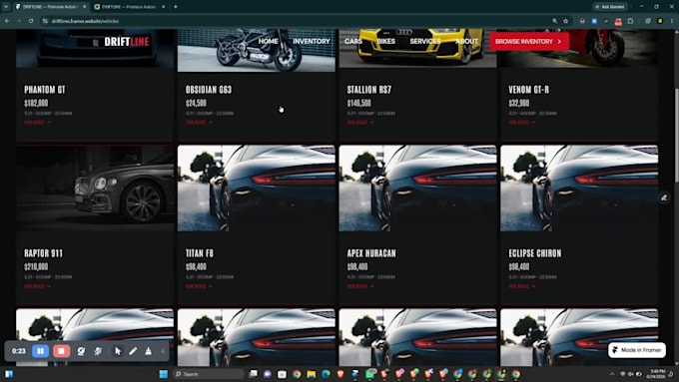The height and width of the screenshot is (382, 679).
Task: Open the RAPTOR 911 car thumbnail
Action: click(95, 189)
